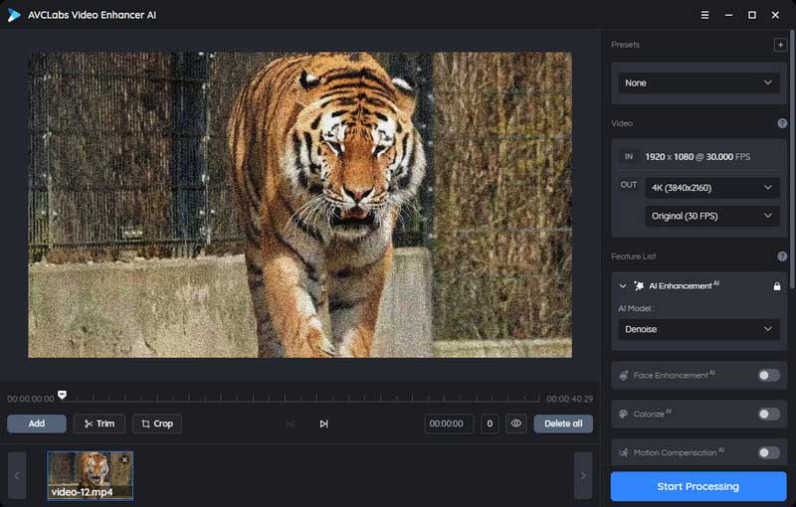Jump to next frame
The width and height of the screenshot is (796, 507).
pyautogui.click(x=323, y=423)
